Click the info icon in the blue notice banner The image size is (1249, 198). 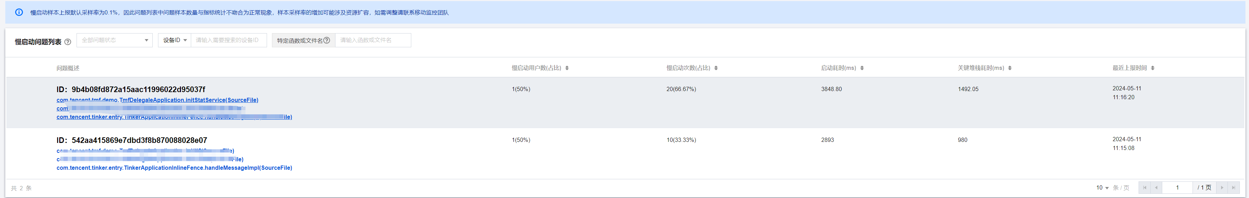(x=19, y=12)
